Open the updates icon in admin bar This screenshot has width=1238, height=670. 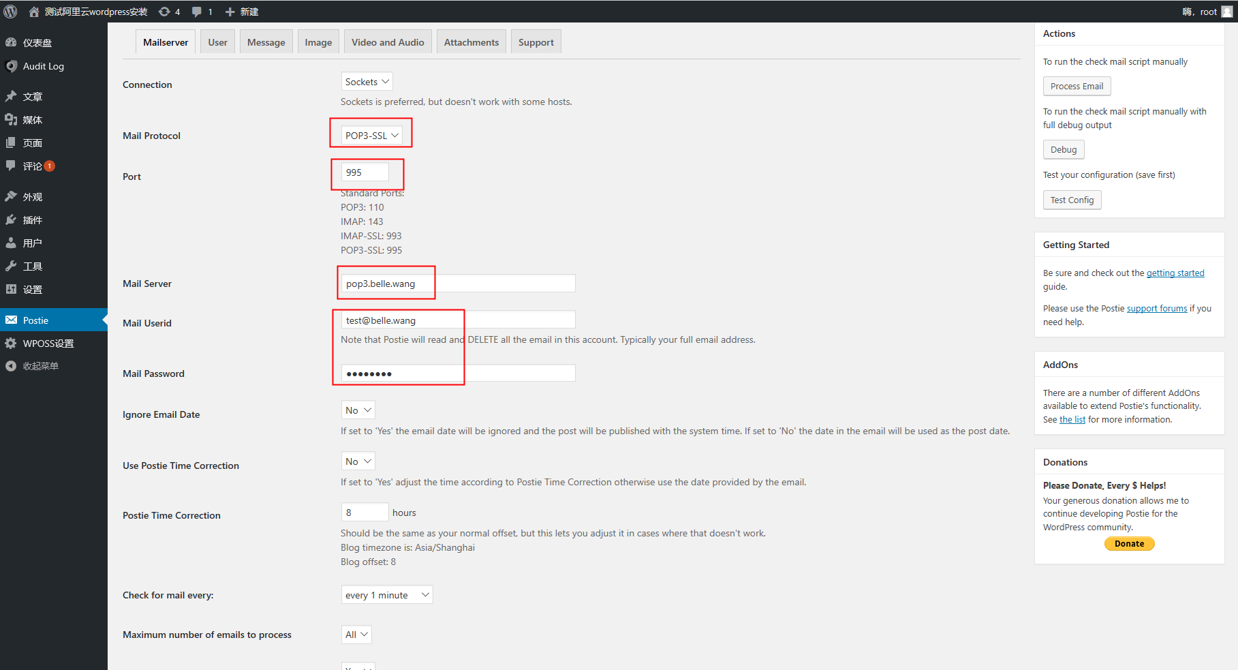164,12
